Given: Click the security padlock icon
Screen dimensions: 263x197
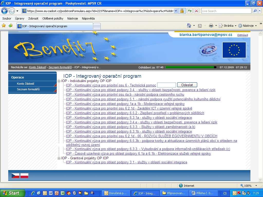Looking at the screenshot, I should [182, 11].
